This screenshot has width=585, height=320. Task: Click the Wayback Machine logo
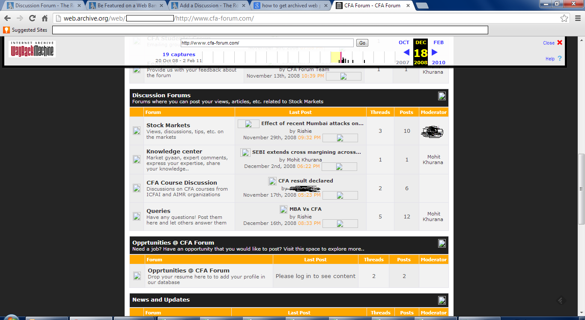[32, 49]
